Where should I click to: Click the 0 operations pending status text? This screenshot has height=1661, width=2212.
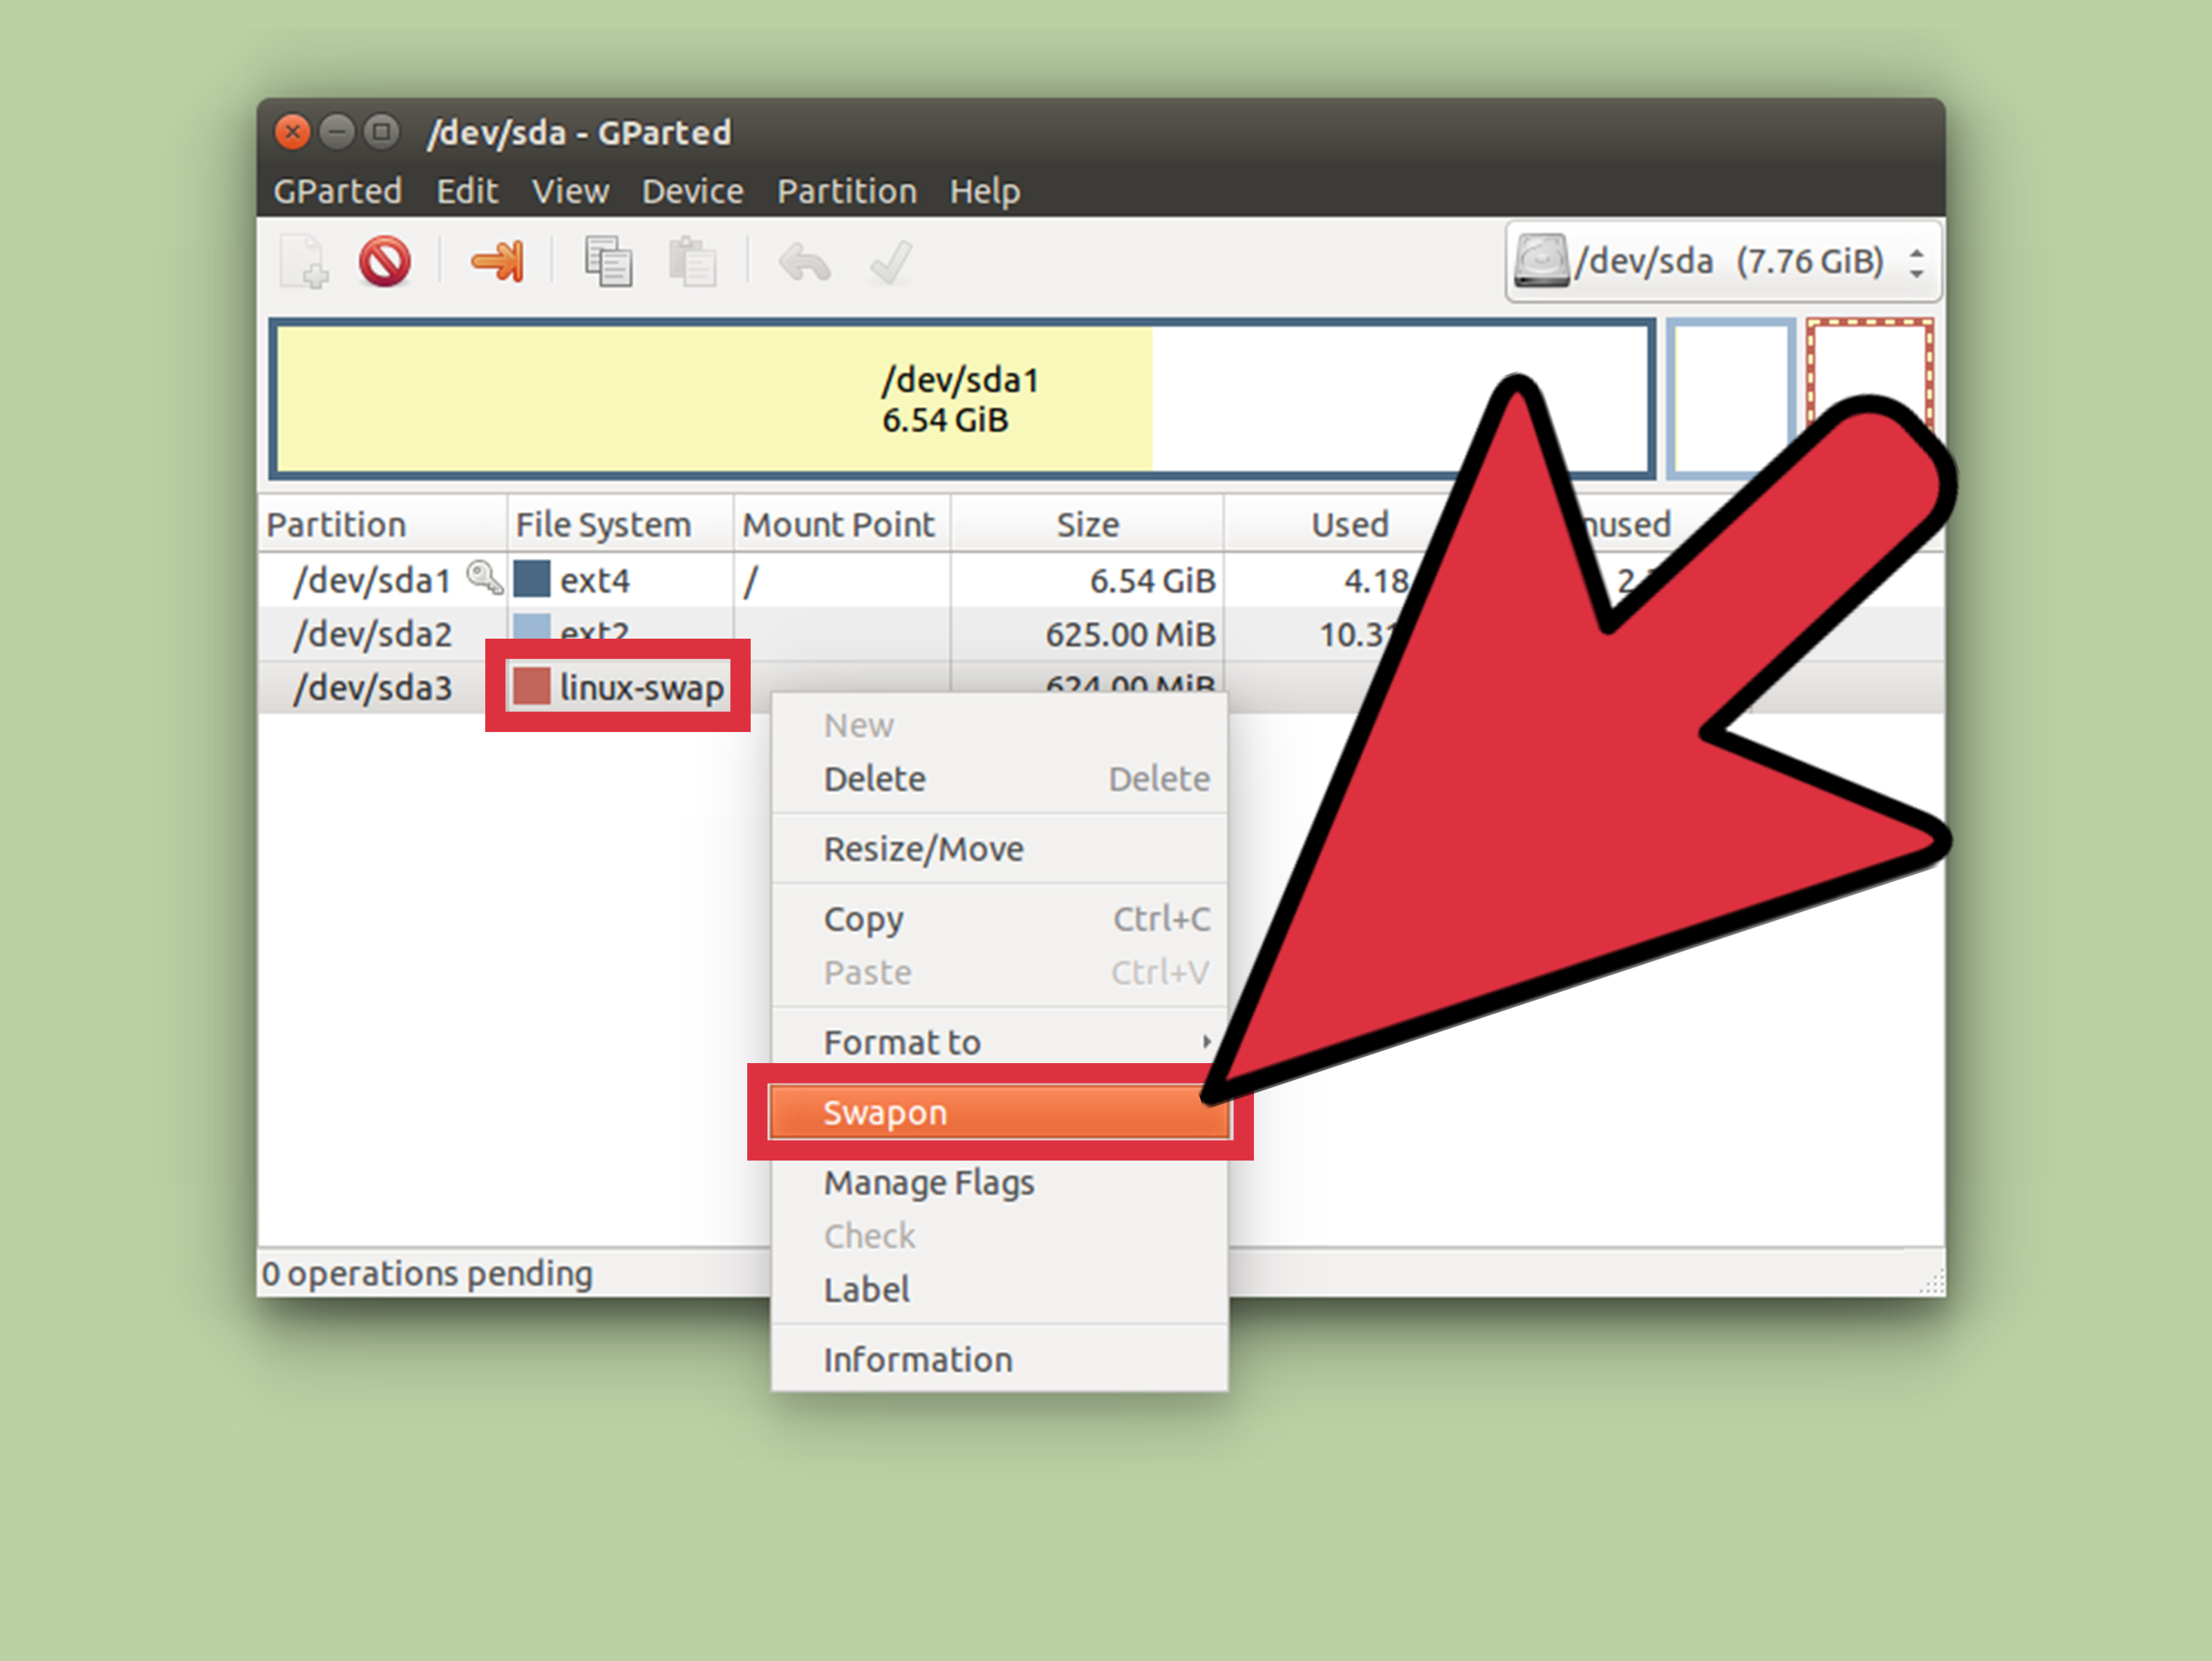pyautogui.click(x=427, y=1273)
